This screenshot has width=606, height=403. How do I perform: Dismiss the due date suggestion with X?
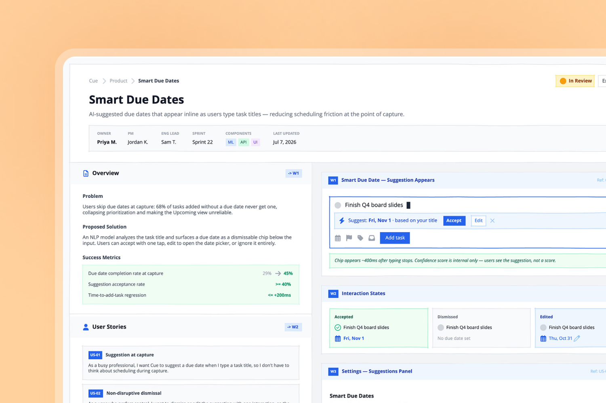click(492, 220)
